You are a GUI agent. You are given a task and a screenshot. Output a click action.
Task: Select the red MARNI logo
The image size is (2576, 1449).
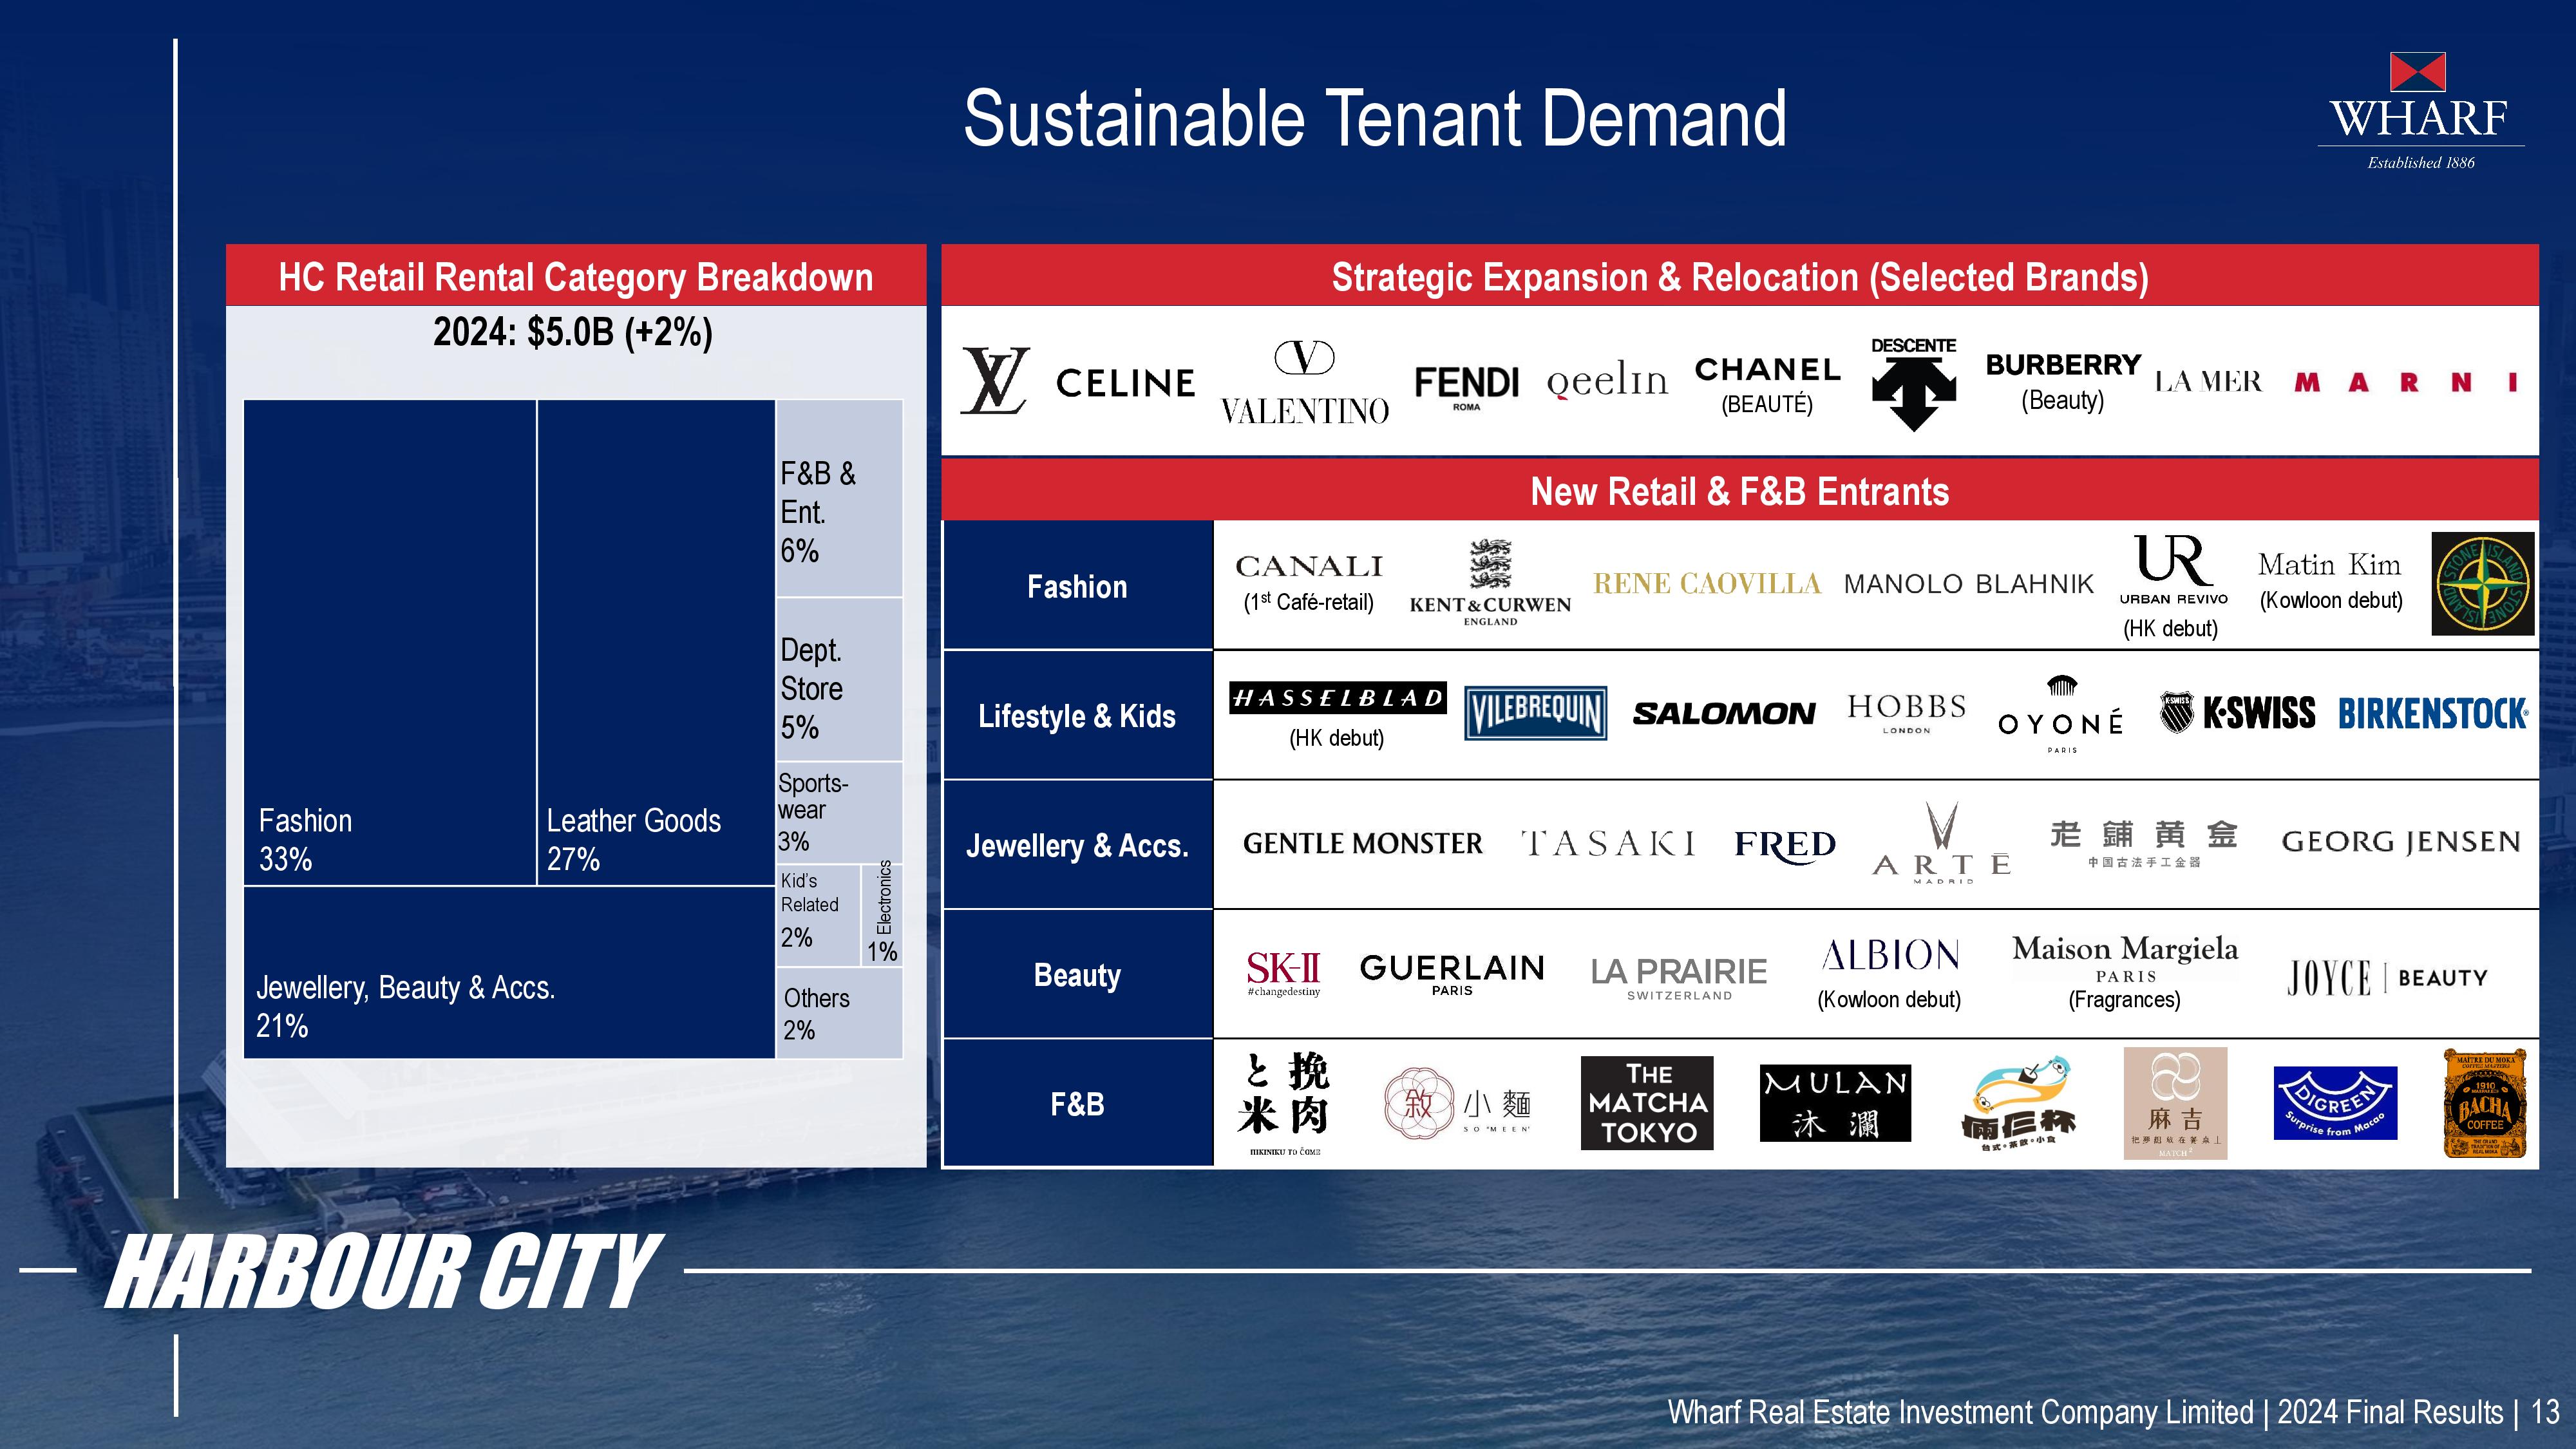(2406, 382)
